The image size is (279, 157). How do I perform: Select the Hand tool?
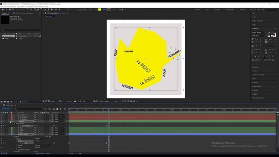point(10,10)
